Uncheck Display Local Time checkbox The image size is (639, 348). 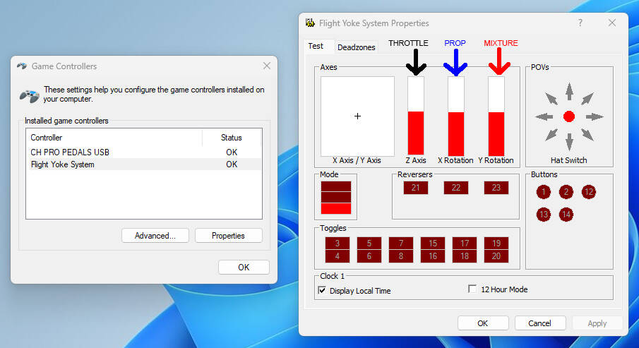322,290
